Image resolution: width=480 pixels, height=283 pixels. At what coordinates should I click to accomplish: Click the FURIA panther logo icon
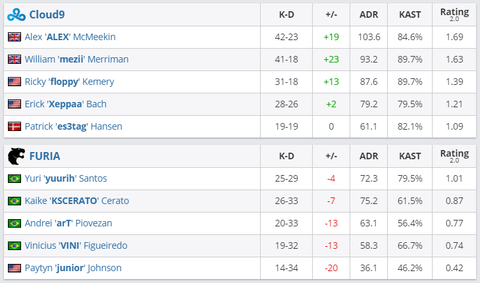coord(15,157)
